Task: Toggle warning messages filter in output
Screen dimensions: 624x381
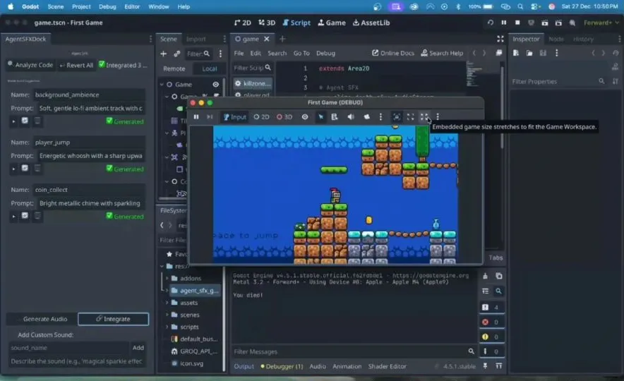Action: pos(492,337)
